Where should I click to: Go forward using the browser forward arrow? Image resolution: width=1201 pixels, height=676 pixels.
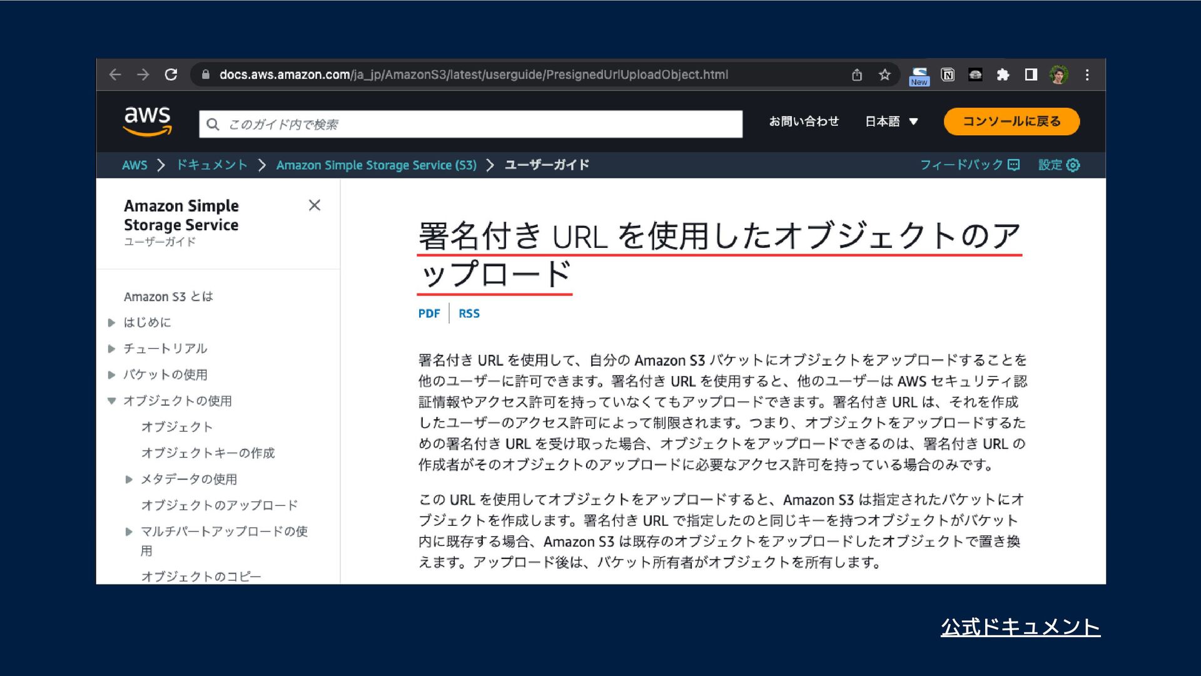click(143, 74)
